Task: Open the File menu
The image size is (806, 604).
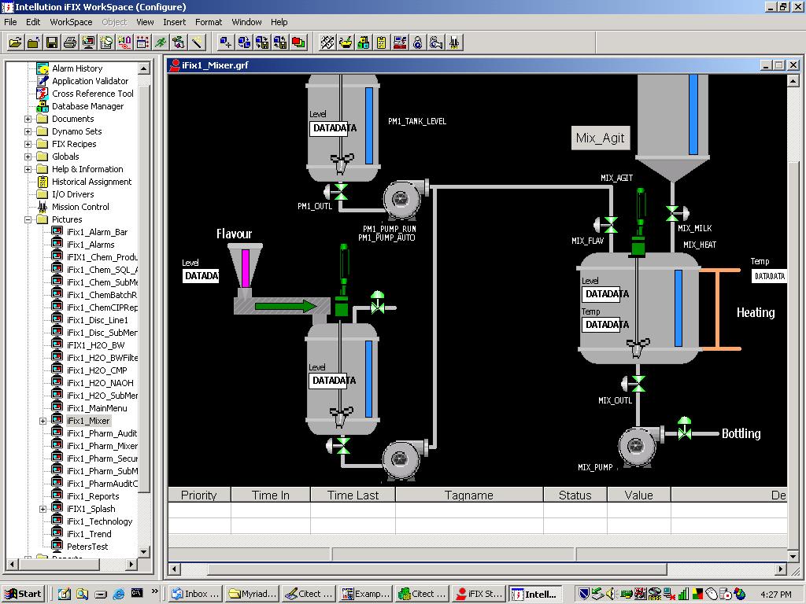Action: [10, 22]
